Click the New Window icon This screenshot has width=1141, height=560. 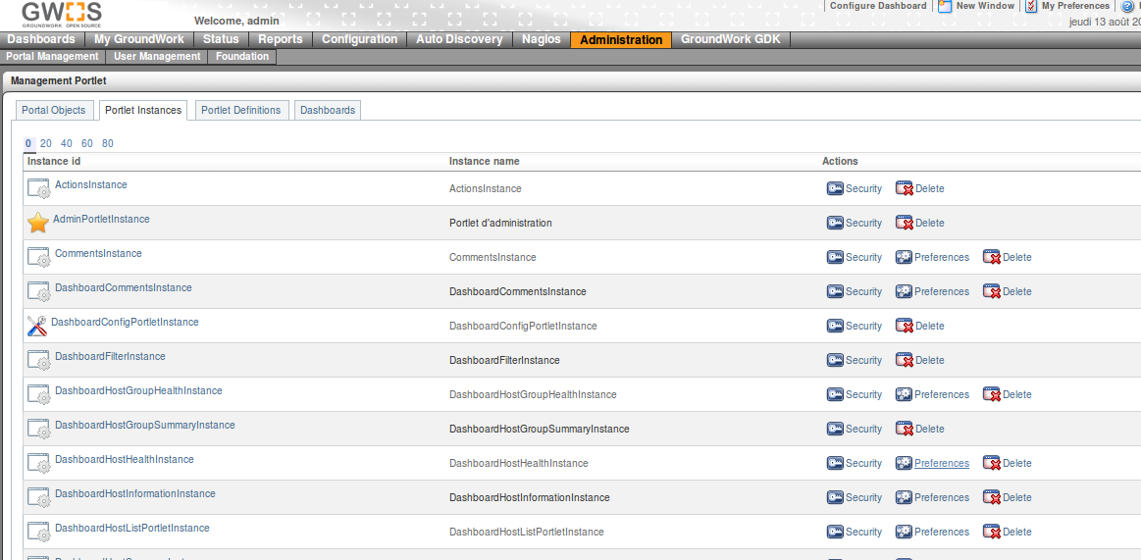945,6
